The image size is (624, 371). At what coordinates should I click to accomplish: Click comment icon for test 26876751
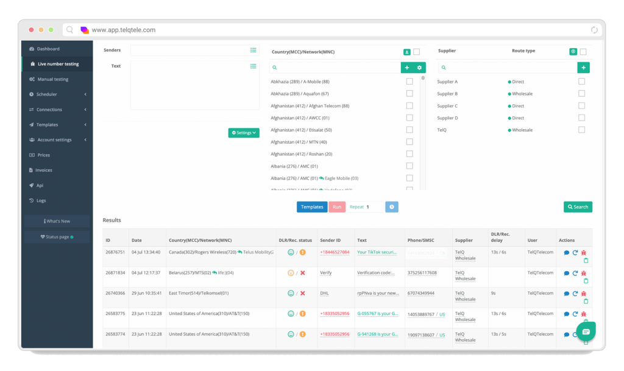[566, 252]
